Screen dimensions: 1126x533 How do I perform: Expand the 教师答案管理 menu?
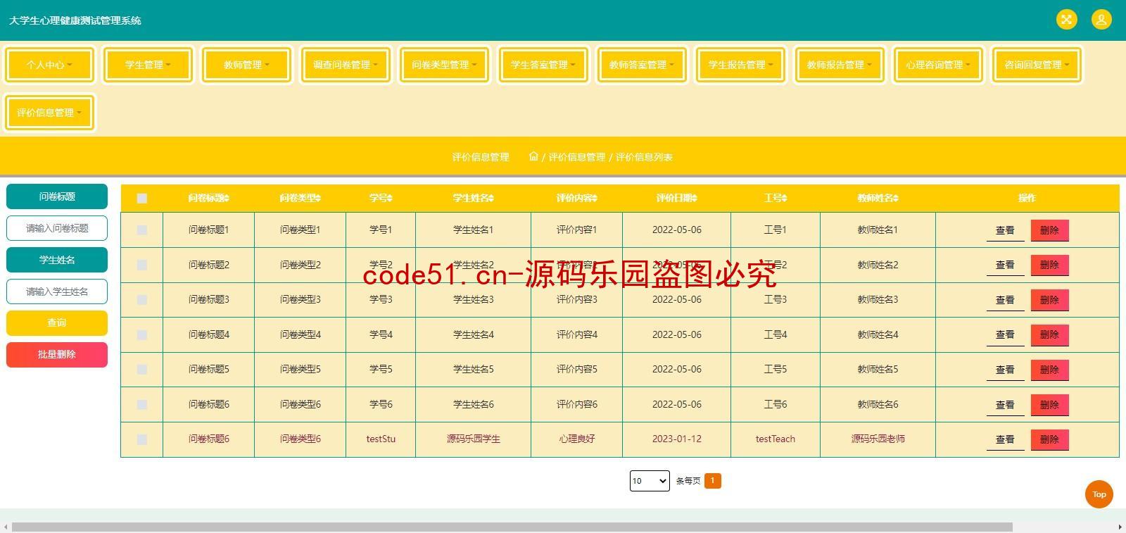point(642,65)
